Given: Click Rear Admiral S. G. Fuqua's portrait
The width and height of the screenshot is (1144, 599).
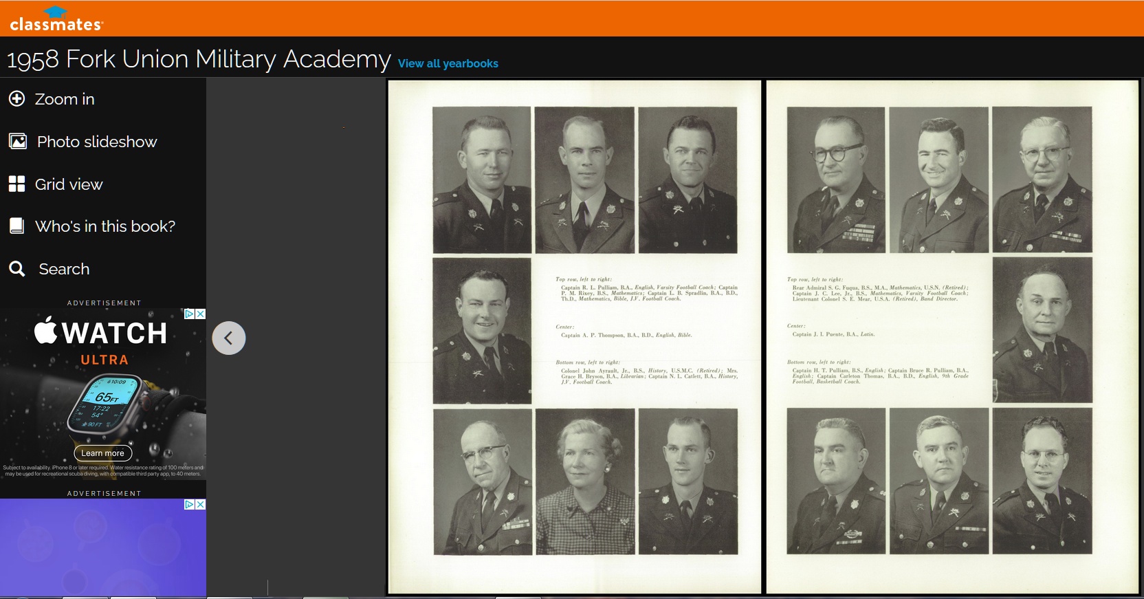Looking at the screenshot, I should click(x=836, y=179).
